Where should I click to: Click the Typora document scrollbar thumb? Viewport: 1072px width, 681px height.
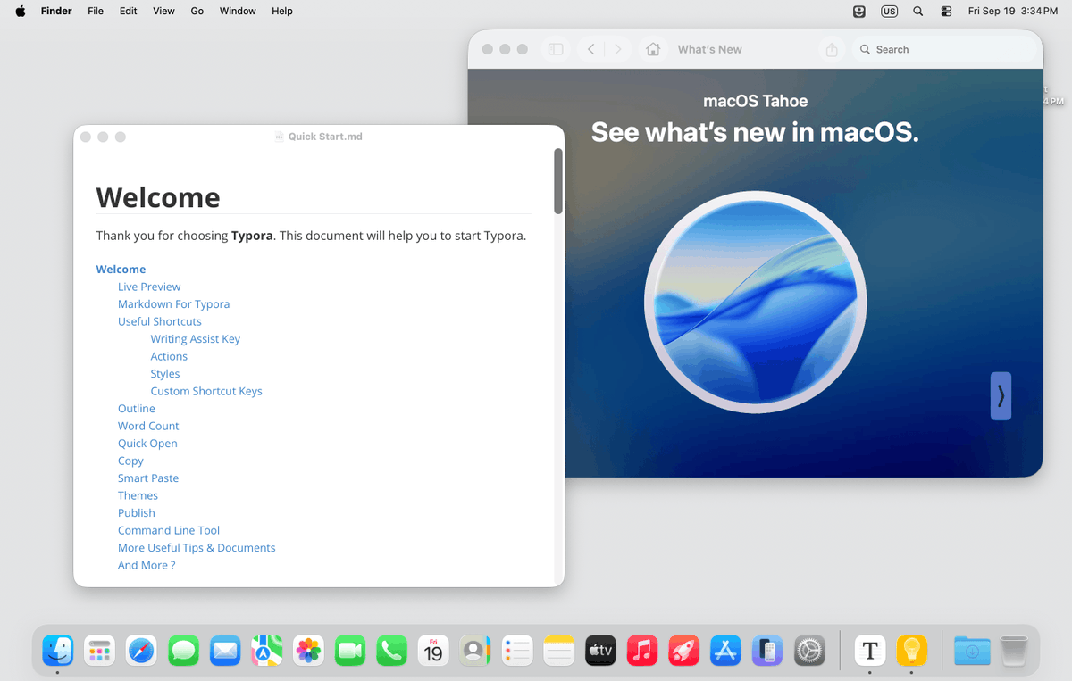(x=558, y=181)
